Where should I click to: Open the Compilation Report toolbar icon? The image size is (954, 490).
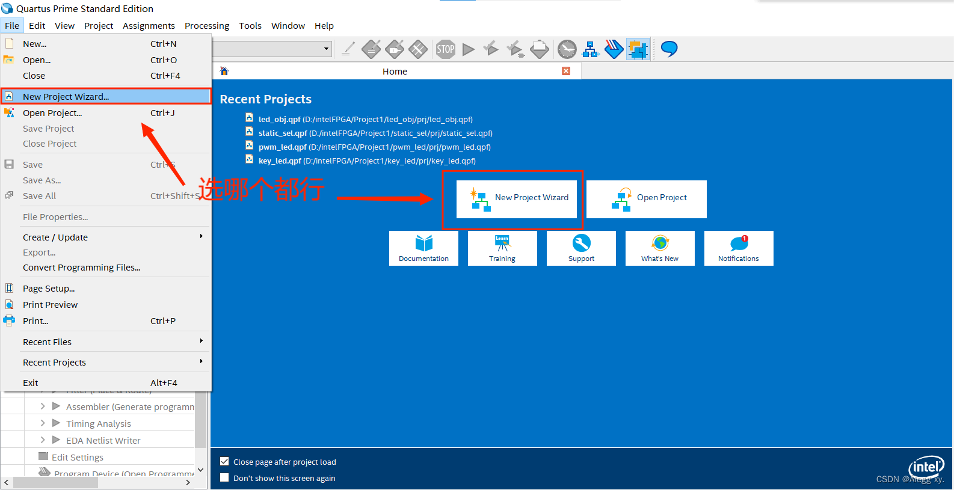pyautogui.click(x=540, y=49)
